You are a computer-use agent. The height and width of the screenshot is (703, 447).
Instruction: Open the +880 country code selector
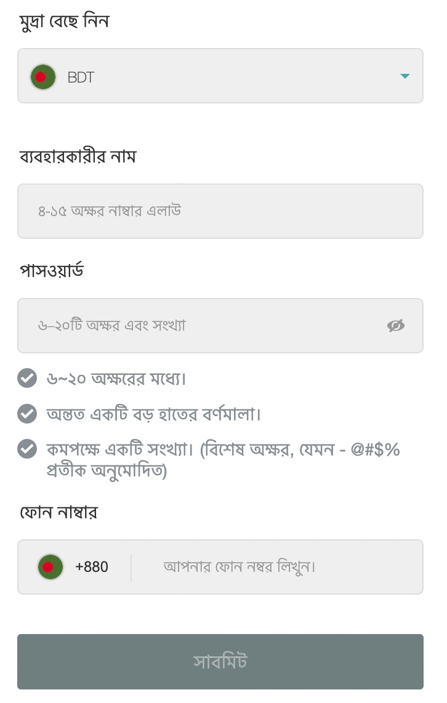click(x=73, y=567)
